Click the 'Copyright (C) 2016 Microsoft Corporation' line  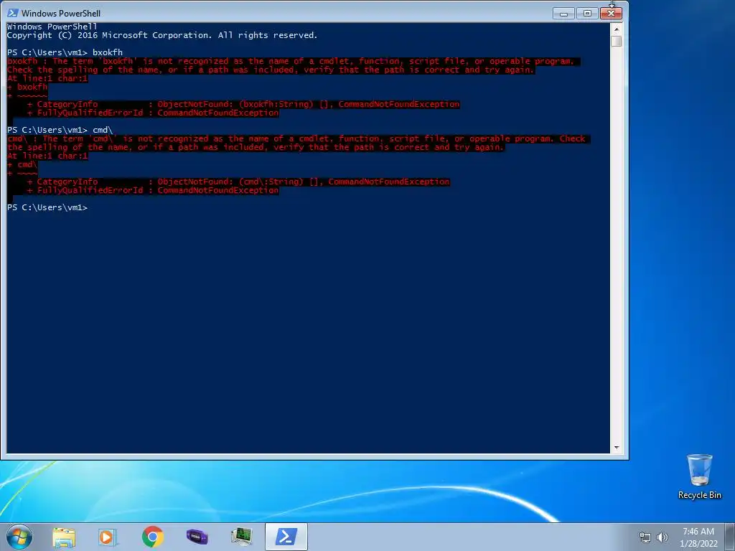tap(162, 35)
